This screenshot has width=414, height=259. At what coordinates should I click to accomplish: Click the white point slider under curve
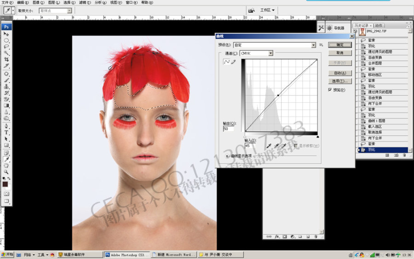click(245, 137)
